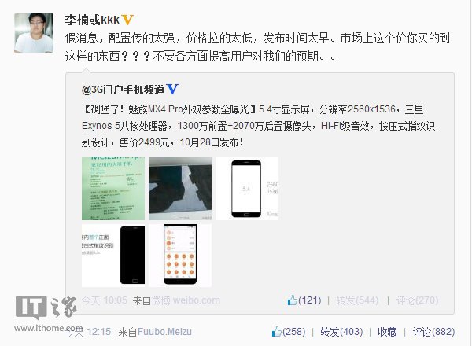Click the orange V verified badge
The width and height of the screenshot is (472, 346).
pyautogui.click(x=127, y=20)
